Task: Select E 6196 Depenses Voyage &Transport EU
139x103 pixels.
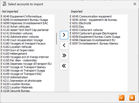Action: point(27,64)
